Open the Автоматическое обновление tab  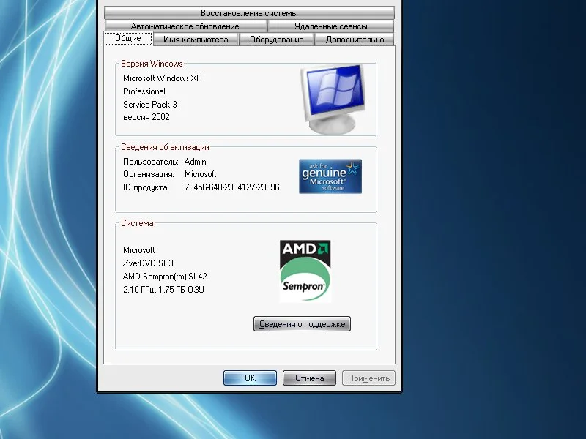pos(185,26)
